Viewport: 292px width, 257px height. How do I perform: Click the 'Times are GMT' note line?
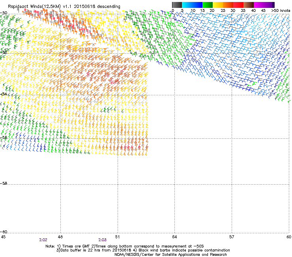tap(125, 246)
